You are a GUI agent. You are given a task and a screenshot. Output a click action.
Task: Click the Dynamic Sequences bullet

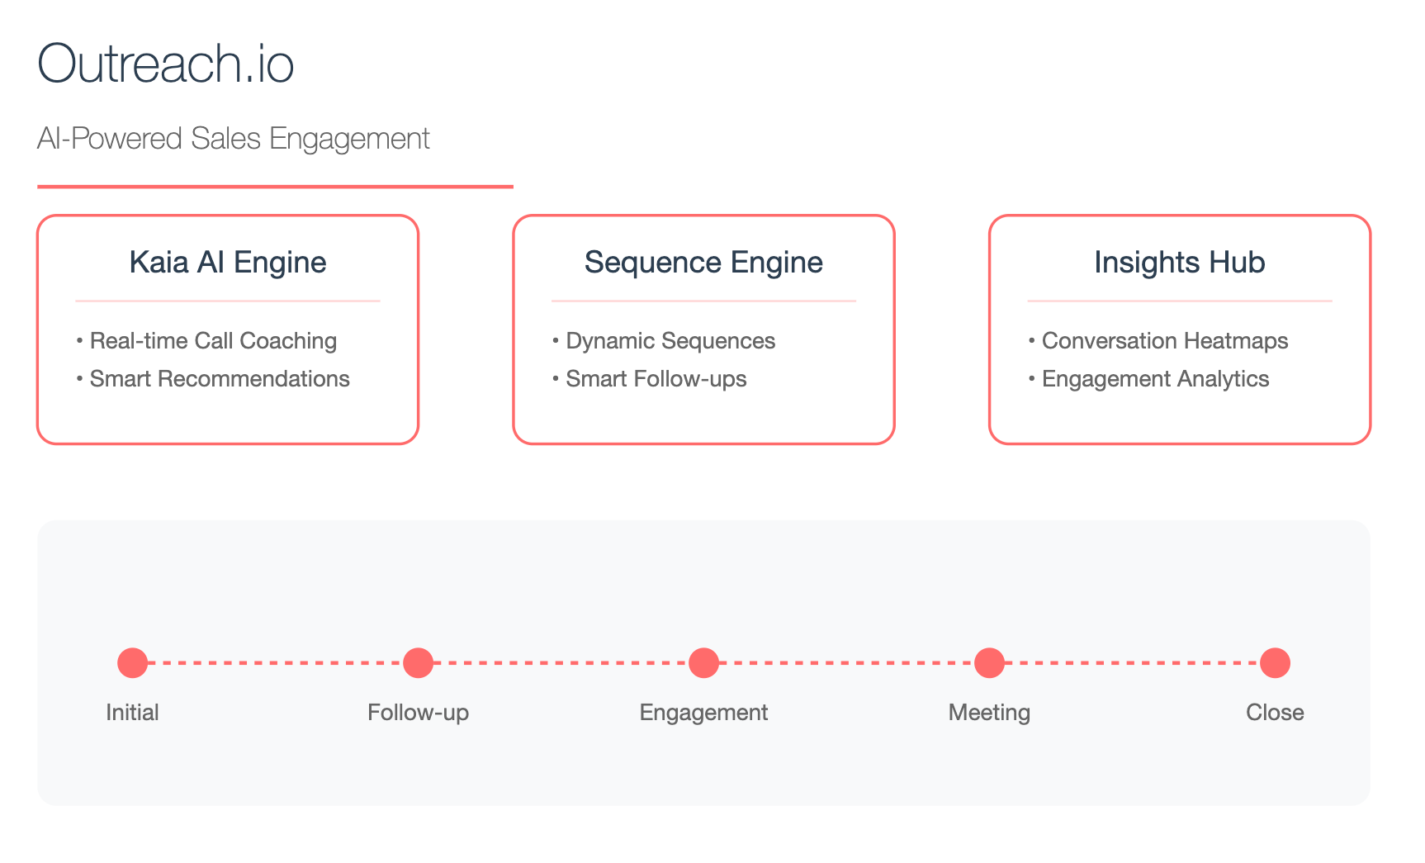[x=664, y=340]
